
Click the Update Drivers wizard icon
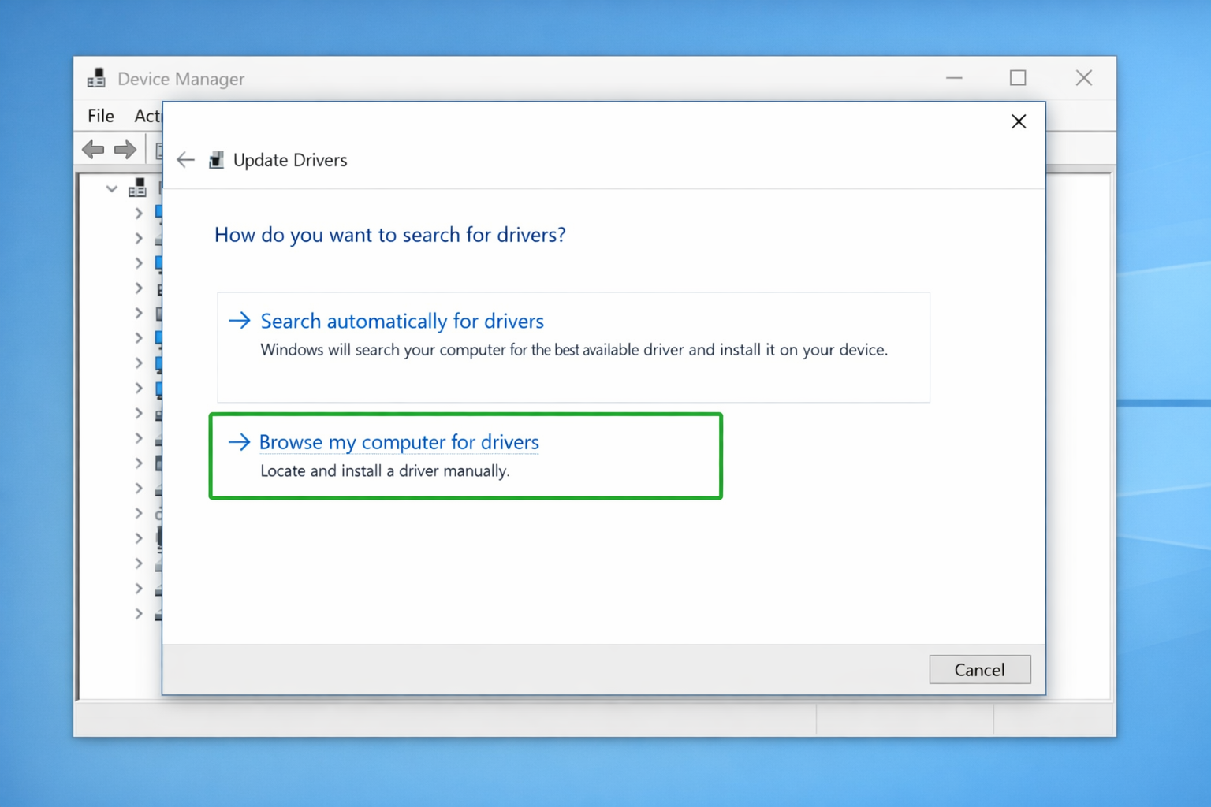[x=215, y=159]
